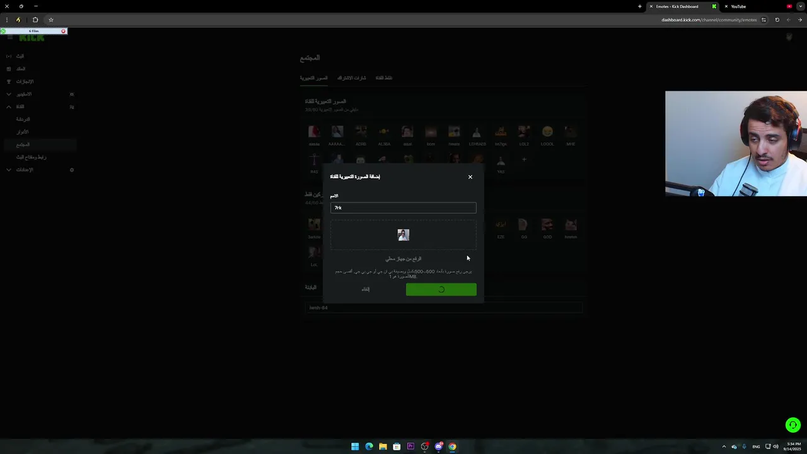This screenshot has width=807, height=454.
Task: Click the Kick logo
Action: (x=32, y=38)
